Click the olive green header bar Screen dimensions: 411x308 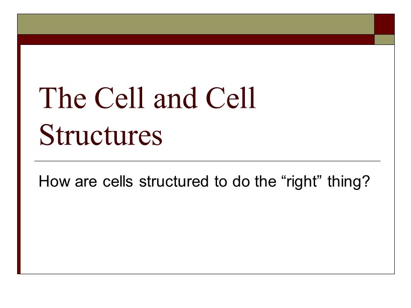pos(196,24)
